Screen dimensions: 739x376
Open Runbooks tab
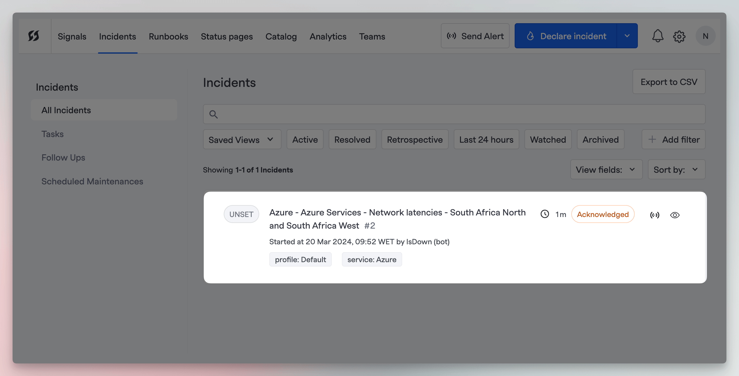click(168, 36)
